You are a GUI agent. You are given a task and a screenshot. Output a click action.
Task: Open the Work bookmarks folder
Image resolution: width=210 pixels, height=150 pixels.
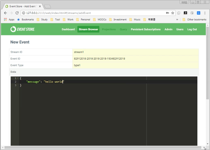click(68, 19)
